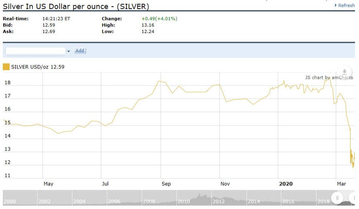Click the High value 13.16
The image size is (359, 209).
[x=148, y=25]
